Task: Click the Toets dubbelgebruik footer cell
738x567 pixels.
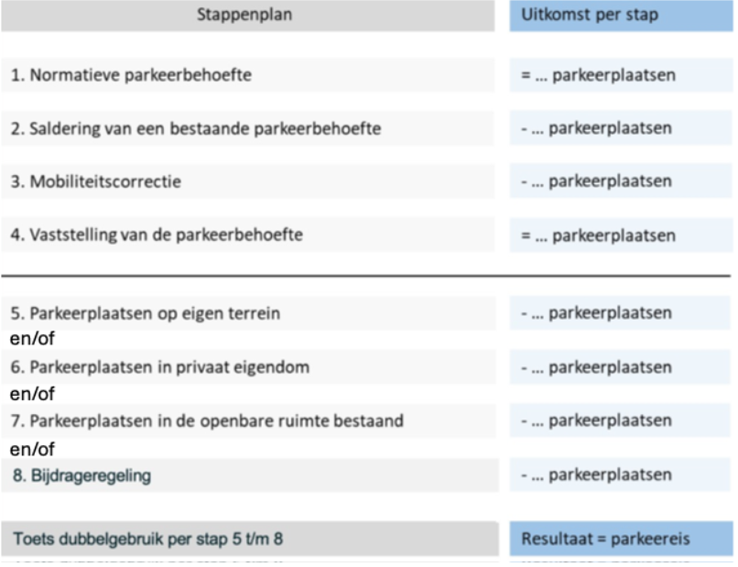Action: pyautogui.click(x=248, y=539)
